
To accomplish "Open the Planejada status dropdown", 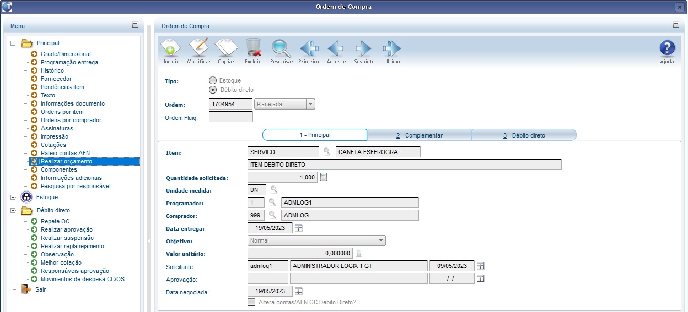I will [x=310, y=104].
